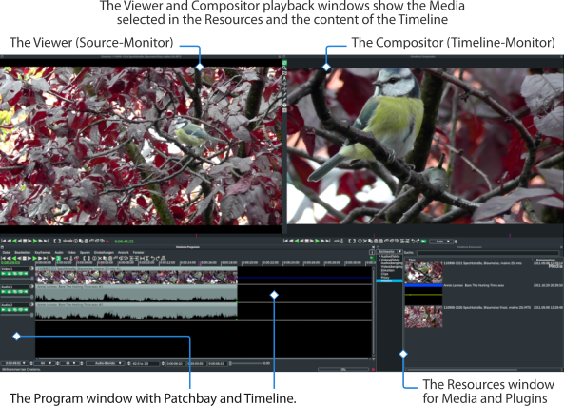Set out-point bracket in the Viewer toolbar
The height and width of the screenshot is (406, 564).
click(x=59, y=242)
